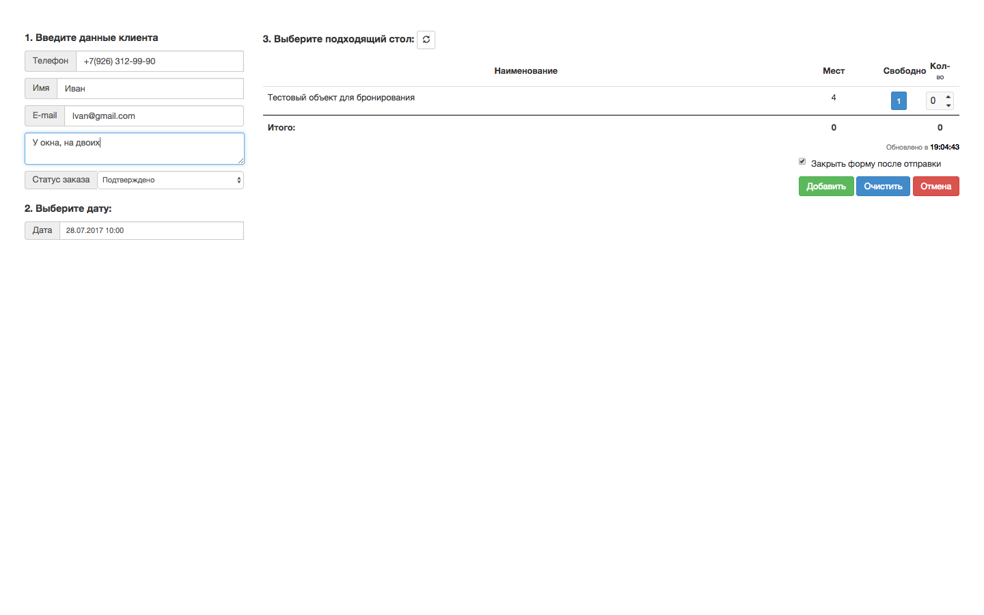Click the 'Статус заказа' label
Screen dimensions: 984x615
(x=61, y=180)
